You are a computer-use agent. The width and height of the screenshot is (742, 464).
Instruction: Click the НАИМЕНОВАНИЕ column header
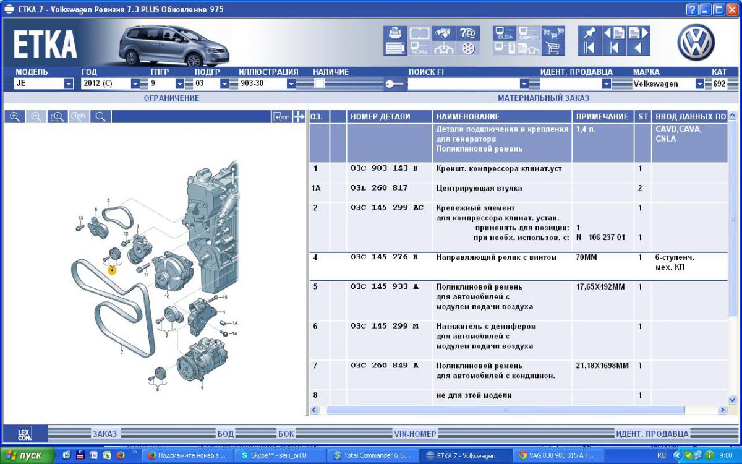(502, 116)
